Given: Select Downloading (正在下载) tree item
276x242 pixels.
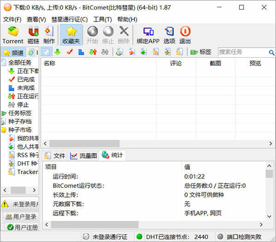Looking at the screenshot, I should pyautogui.click(x=23, y=71).
